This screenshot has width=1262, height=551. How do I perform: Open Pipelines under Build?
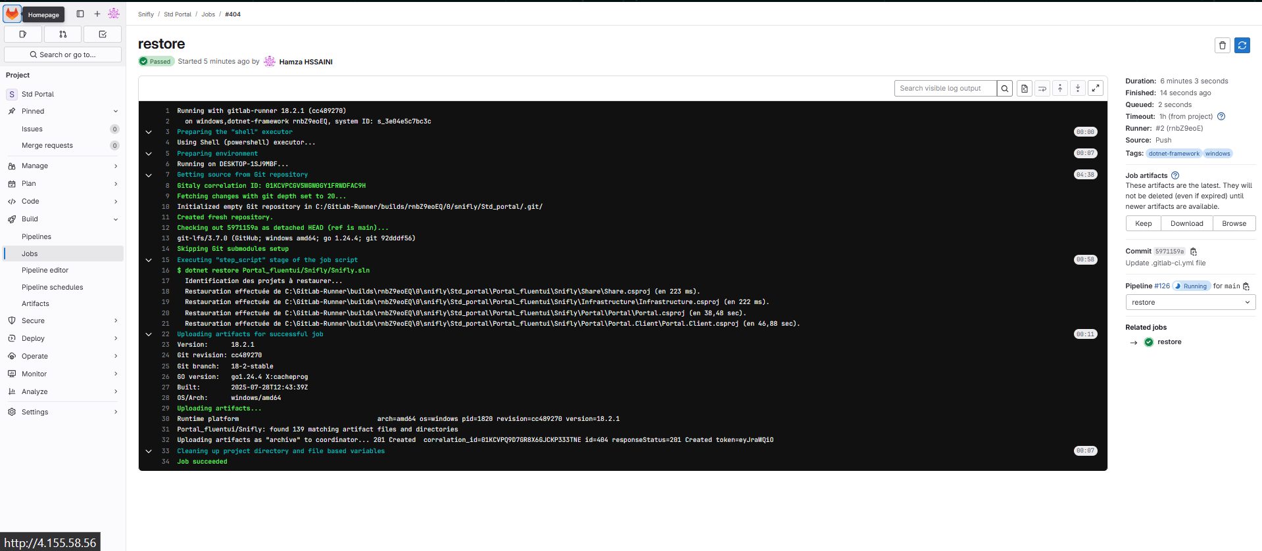[x=62, y=237]
